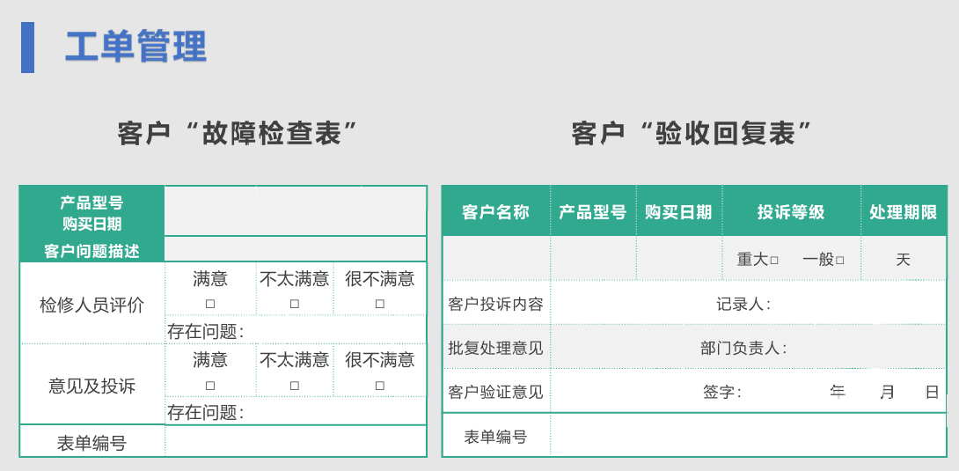Select the 投诉等级 column header
The image size is (959, 471).
click(x=792, y=212)
